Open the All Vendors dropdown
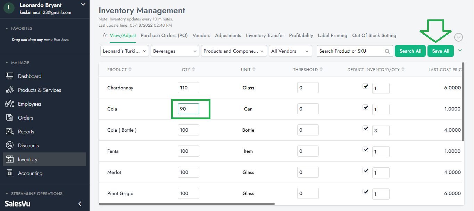The width and height of the screenshot is (474, 211). [290, 51]
